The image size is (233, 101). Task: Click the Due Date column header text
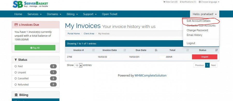click(141, 50)
